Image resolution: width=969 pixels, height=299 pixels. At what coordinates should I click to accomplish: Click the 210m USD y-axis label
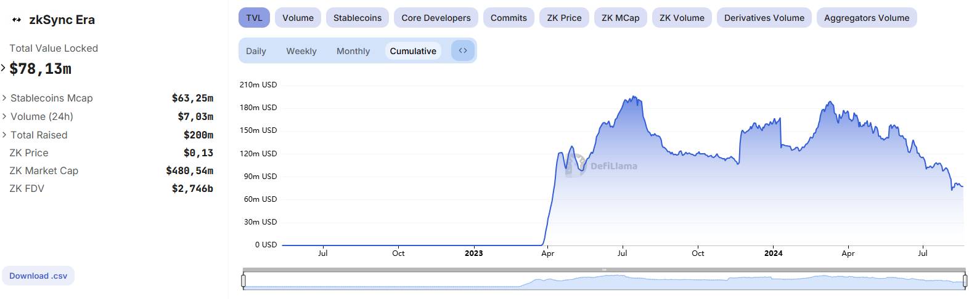coord(258,84)
